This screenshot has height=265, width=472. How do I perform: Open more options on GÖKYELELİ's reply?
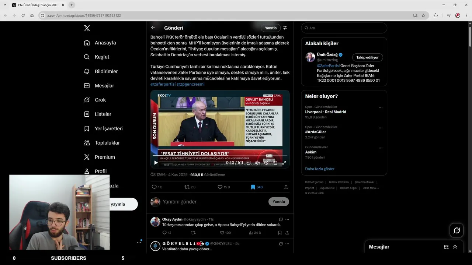point(287,244)
